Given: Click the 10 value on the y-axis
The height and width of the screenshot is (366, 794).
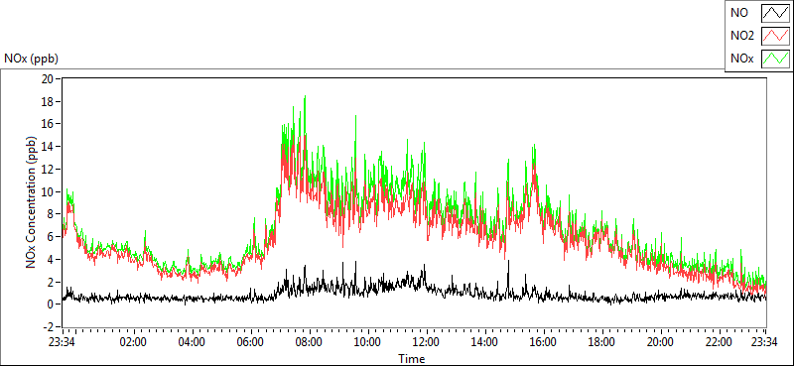Looking at the screenshot, I should 48,191.
